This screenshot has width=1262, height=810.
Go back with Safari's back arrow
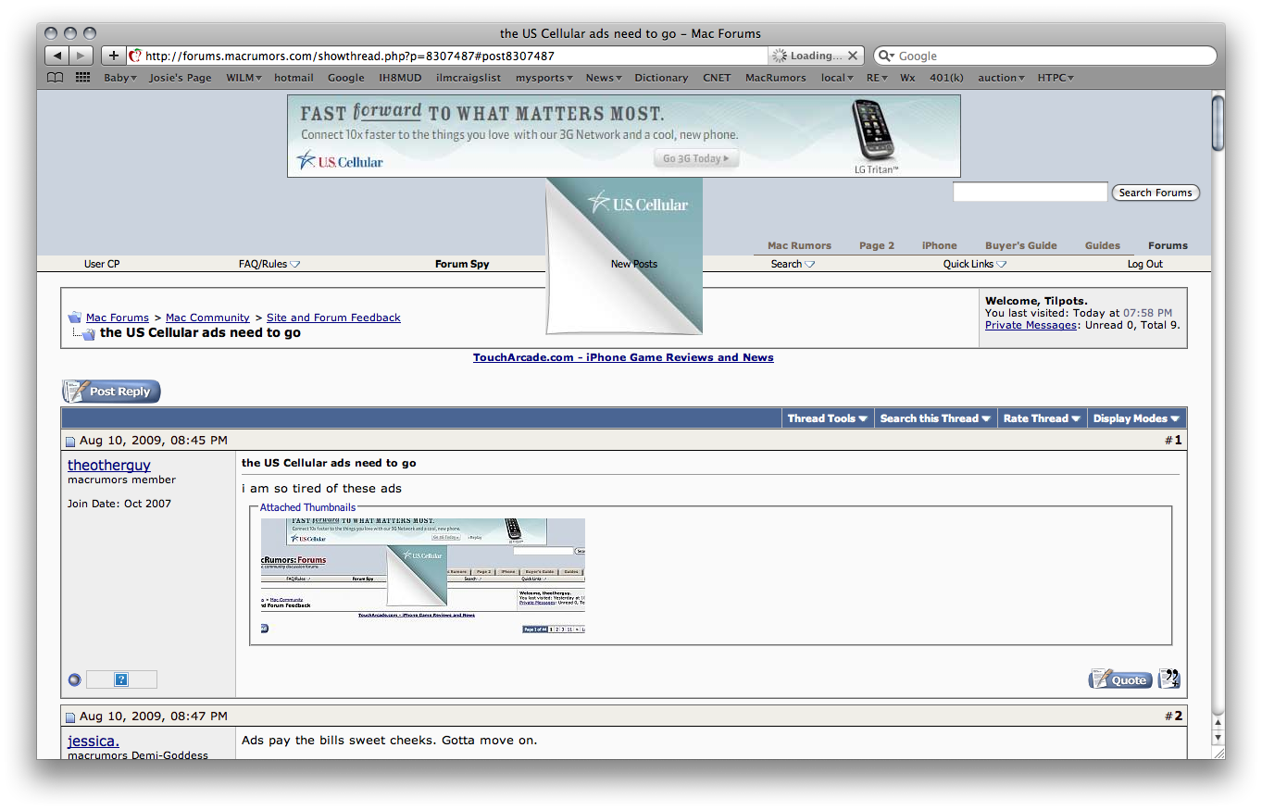[57, 56]
